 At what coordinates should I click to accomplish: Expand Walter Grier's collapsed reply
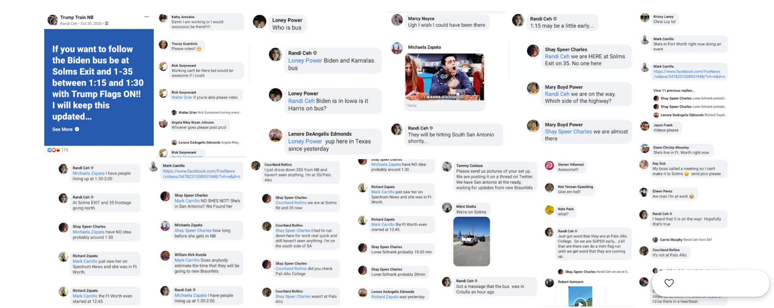coord(207,112)
